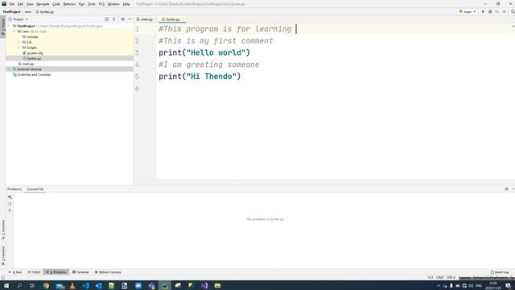
Task: Click the locate/select opened file target icon
Action: pyautogui.click(x=107, y=19)
